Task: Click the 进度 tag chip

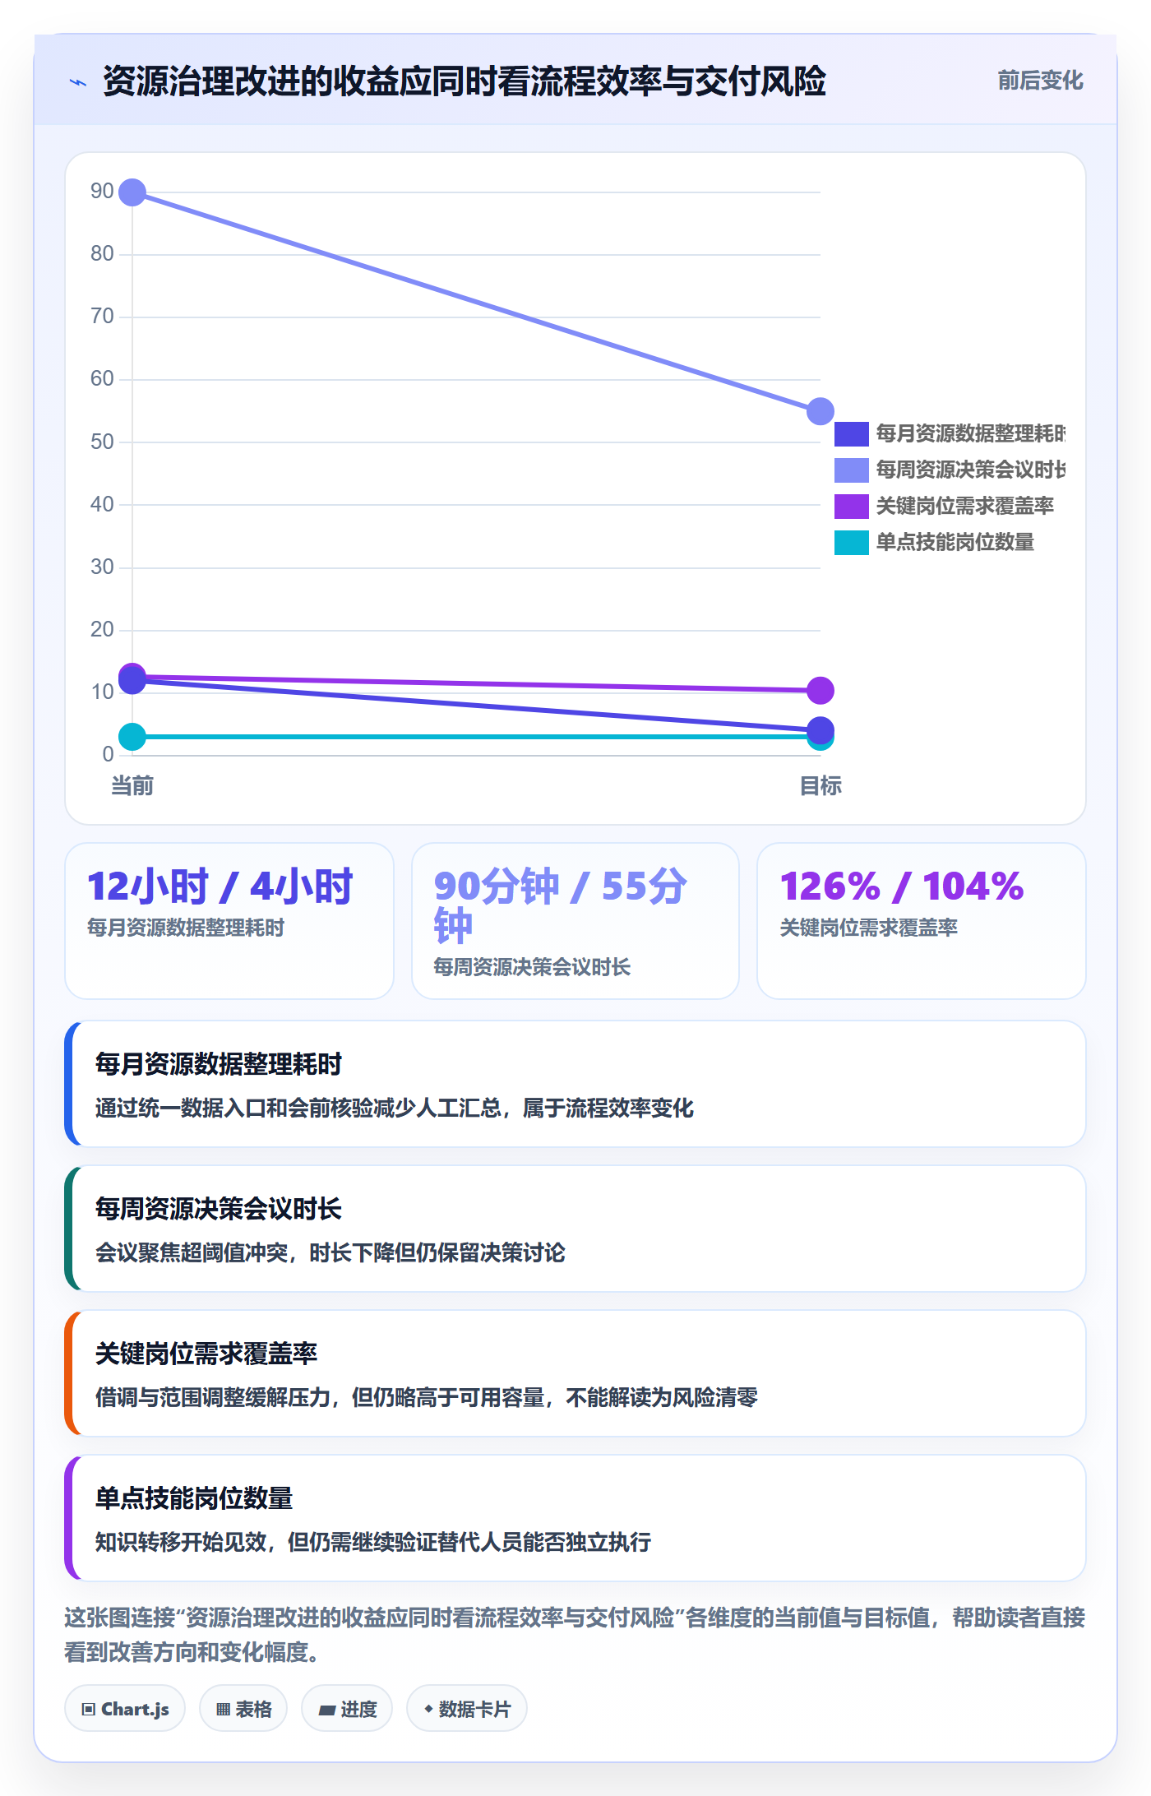Action: point(347,1708)
